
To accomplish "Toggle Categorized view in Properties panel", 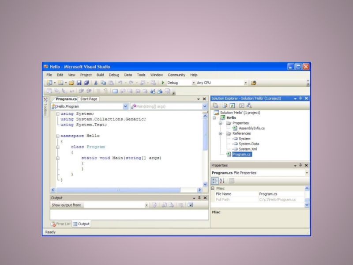I will point(215,181).
